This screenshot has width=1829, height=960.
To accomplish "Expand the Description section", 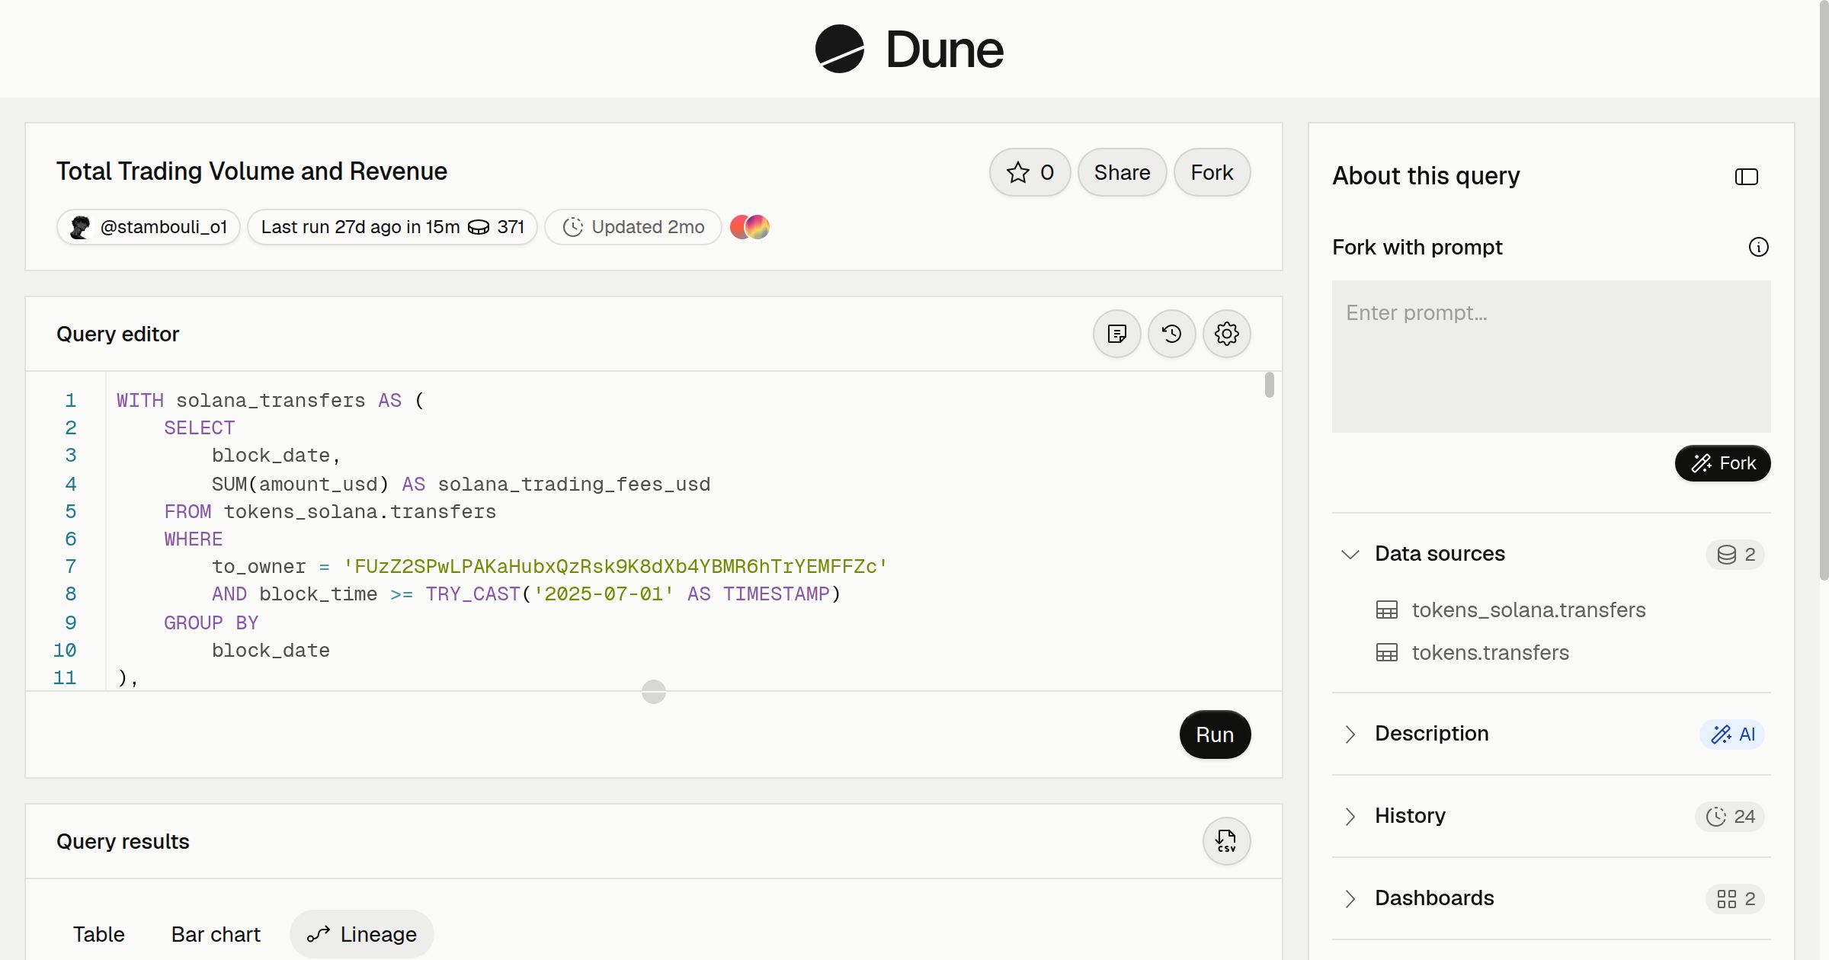I will click(x=1350, y=734).
